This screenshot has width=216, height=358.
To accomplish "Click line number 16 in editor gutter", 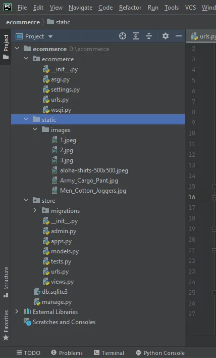I will click(x=192, y=197).
